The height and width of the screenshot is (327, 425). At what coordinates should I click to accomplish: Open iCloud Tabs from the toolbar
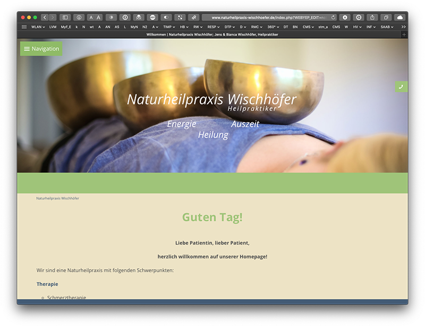(400, 18)
